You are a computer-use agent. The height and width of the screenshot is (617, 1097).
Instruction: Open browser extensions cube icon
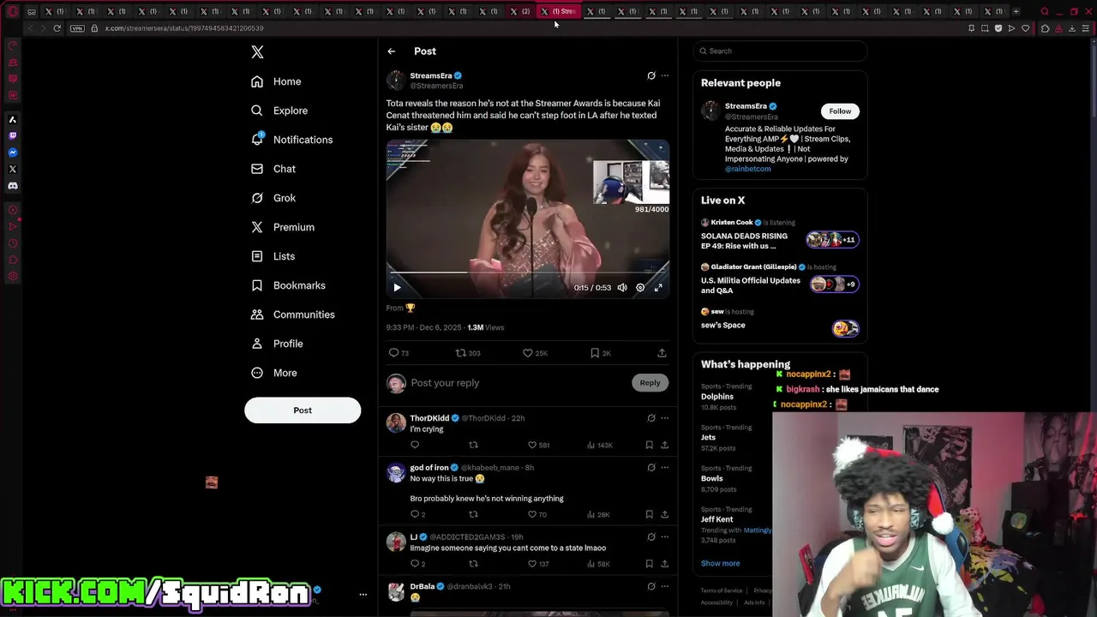pos(1045,28)
